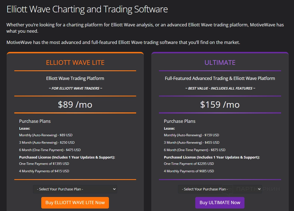
Task: Click the Buy ELLIOTT WAVE LITE Now button
Action: click(75, 202)
